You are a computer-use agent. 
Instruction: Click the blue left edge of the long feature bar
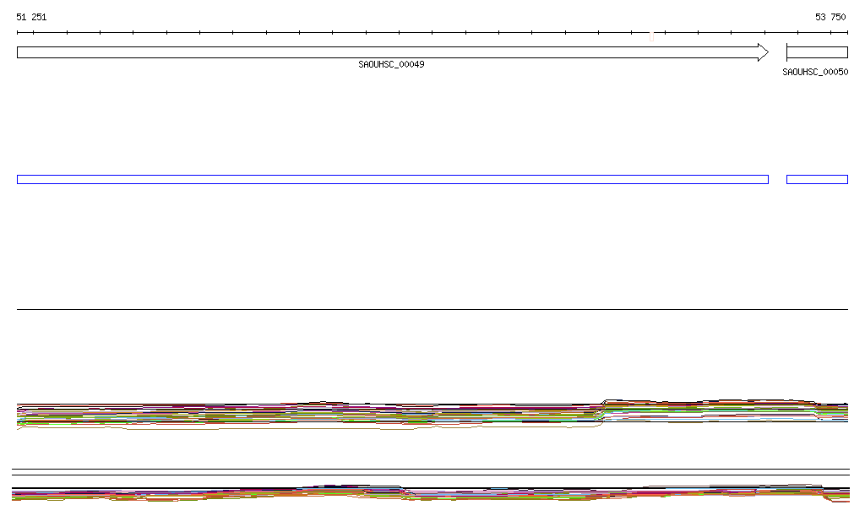point(18,179)
